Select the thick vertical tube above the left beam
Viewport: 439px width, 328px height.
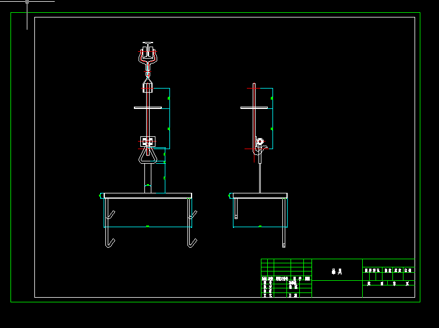[x=148, y=178]
